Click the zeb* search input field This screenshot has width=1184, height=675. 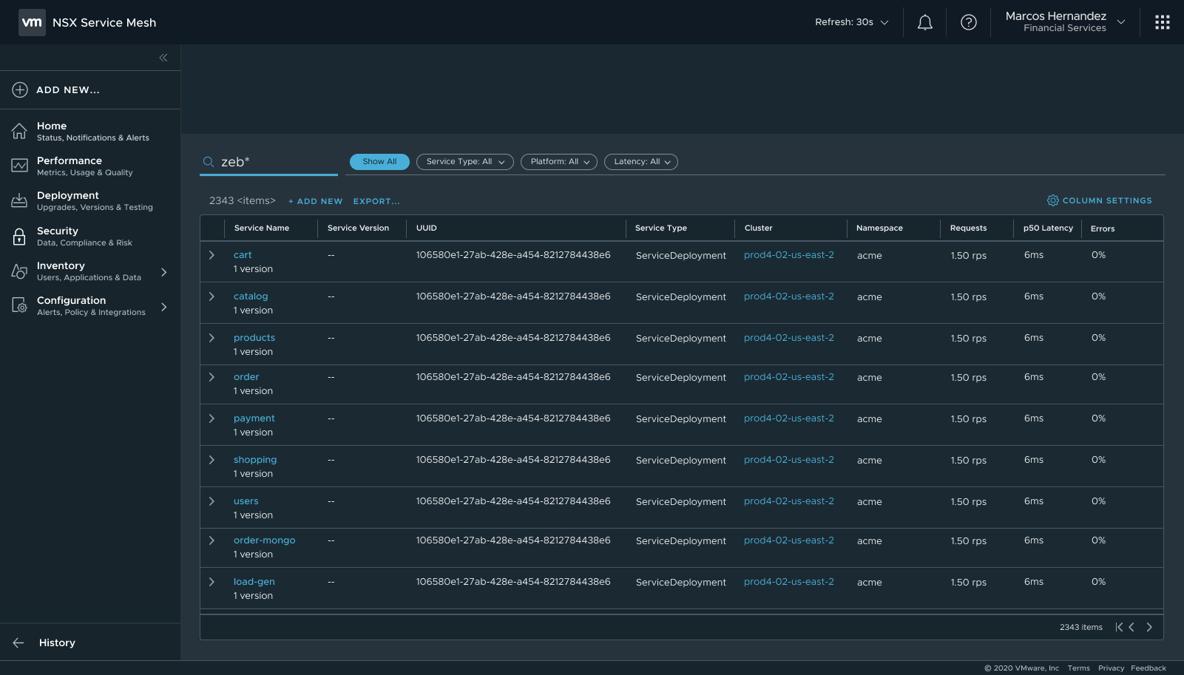[x=269, y=162]
